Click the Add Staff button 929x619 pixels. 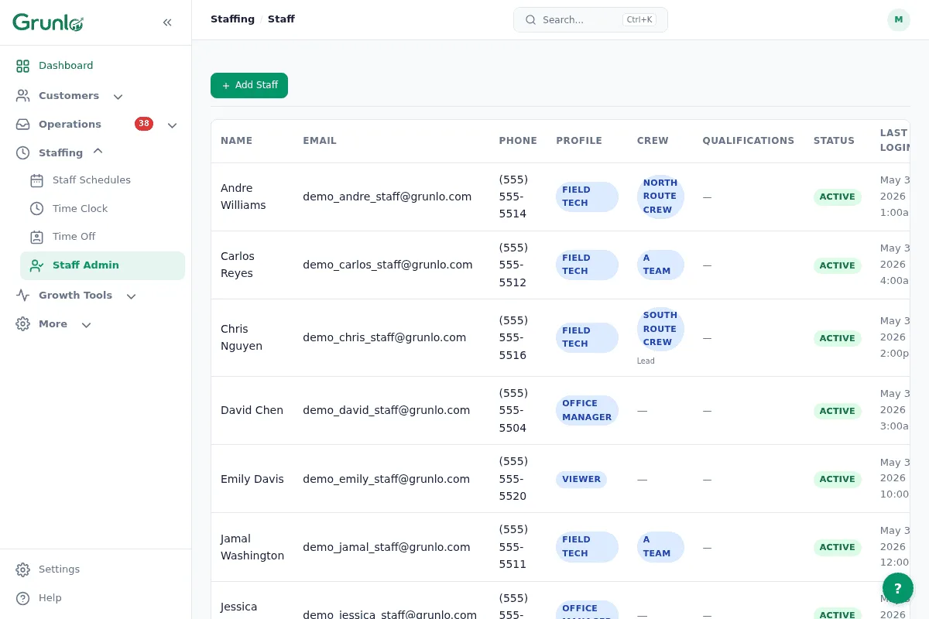[249, 85]
